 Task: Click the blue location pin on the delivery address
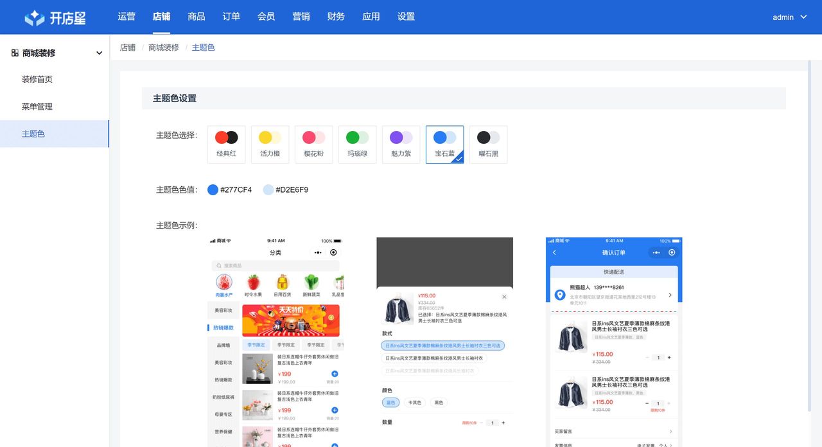click(559, 296)
